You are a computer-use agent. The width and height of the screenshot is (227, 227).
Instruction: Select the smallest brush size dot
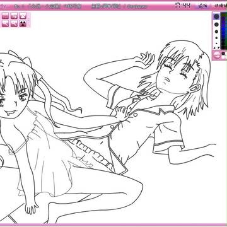click(x=216, y=44)
